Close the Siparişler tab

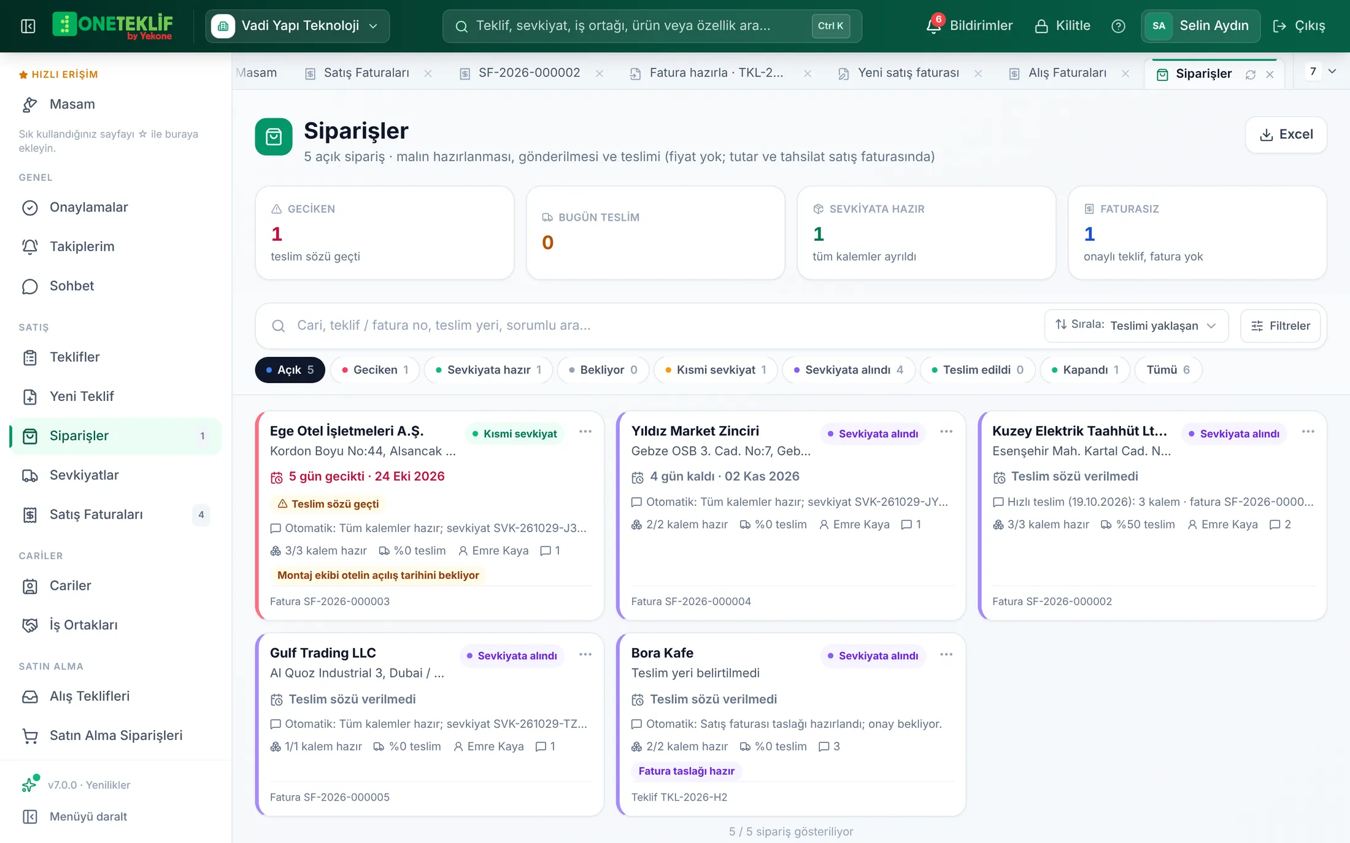tap(1270, 74)
